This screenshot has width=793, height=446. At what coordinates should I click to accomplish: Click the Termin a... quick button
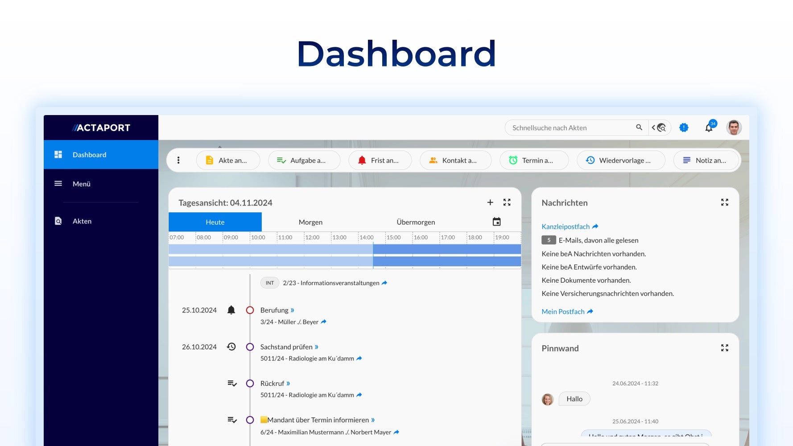click(x=534, y=160)
